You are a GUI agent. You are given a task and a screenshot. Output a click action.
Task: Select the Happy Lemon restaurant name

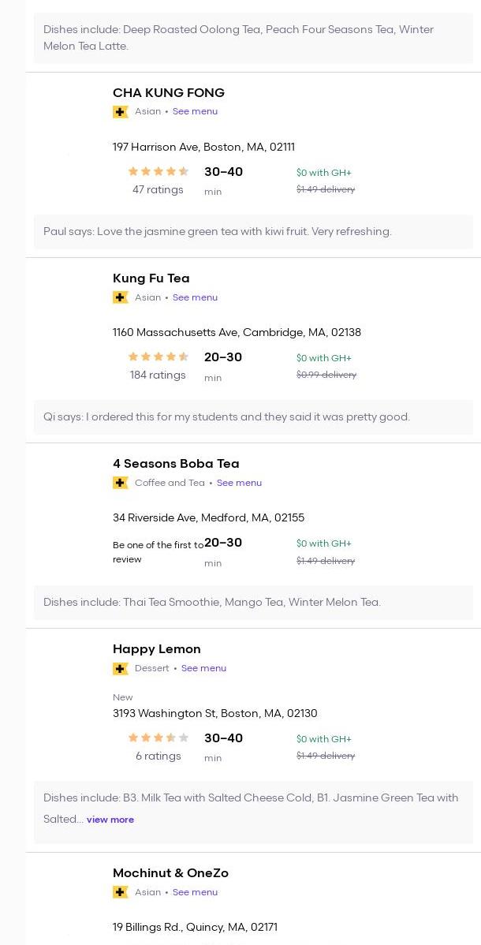157,649
